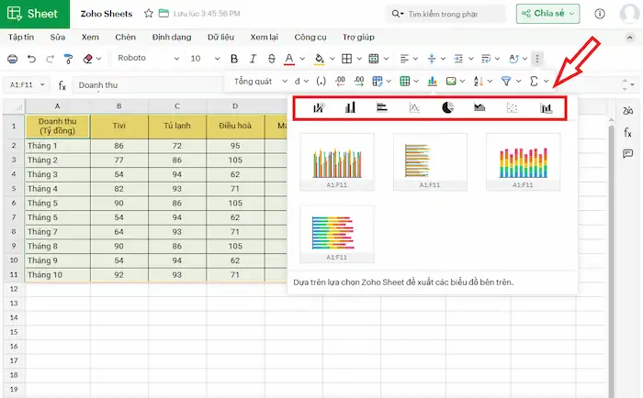Click the font color A icon

pyautogui.click(x=289, y=59)
